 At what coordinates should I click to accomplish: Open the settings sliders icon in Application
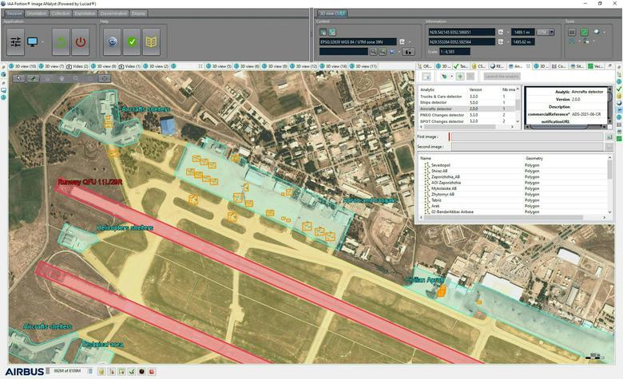[15, 41]
